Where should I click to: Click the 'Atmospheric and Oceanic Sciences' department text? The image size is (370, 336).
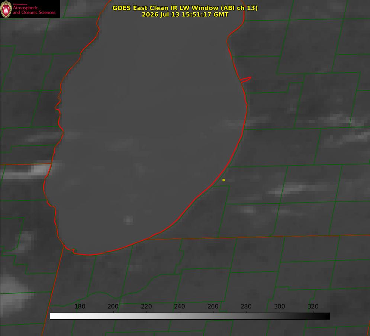point(34,10)
